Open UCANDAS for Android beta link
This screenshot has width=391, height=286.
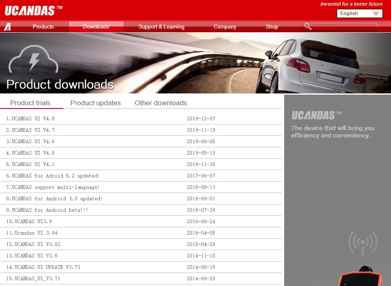pyautogui.click(x=47, y=210)
